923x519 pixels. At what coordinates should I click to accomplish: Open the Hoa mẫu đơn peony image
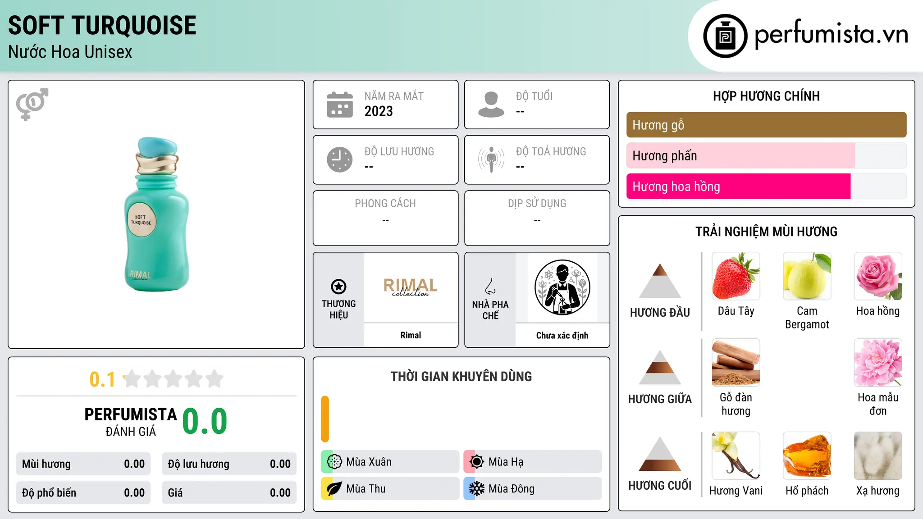(878, 363)
